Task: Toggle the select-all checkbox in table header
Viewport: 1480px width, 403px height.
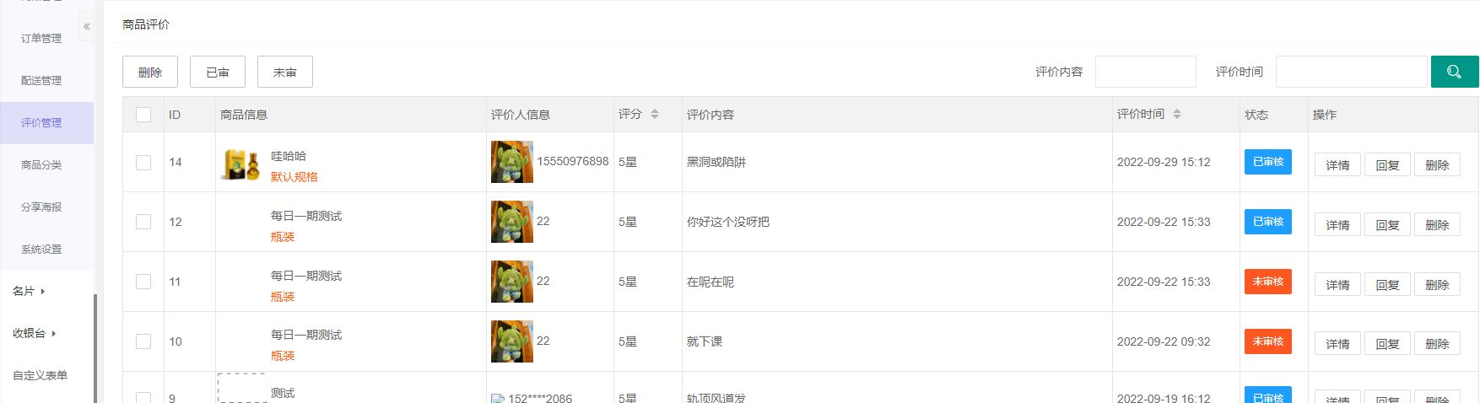Action: coord(143,115)
